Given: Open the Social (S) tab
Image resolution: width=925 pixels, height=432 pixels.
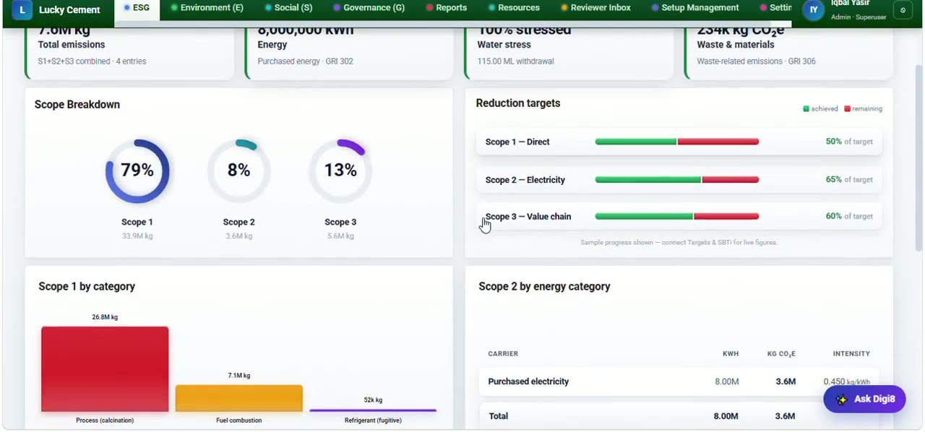Looking at the screenshot, I should 288,8.
